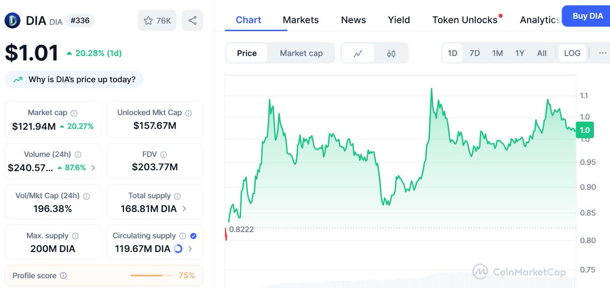
Task: Open the Token Unlocks tab
Action: point(465,20)
